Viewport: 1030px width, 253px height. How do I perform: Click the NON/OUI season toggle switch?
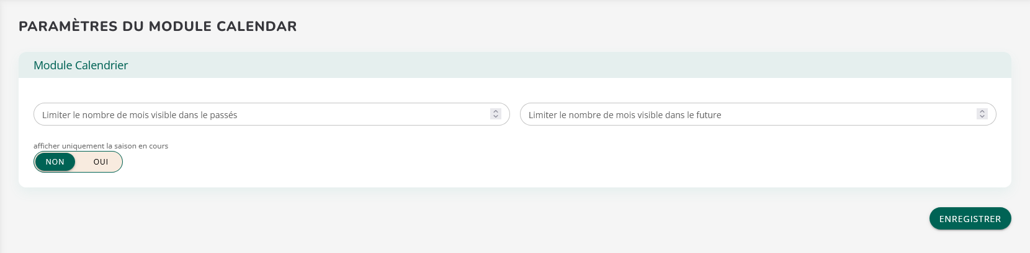pyautogui.click(x=78, y=162)
